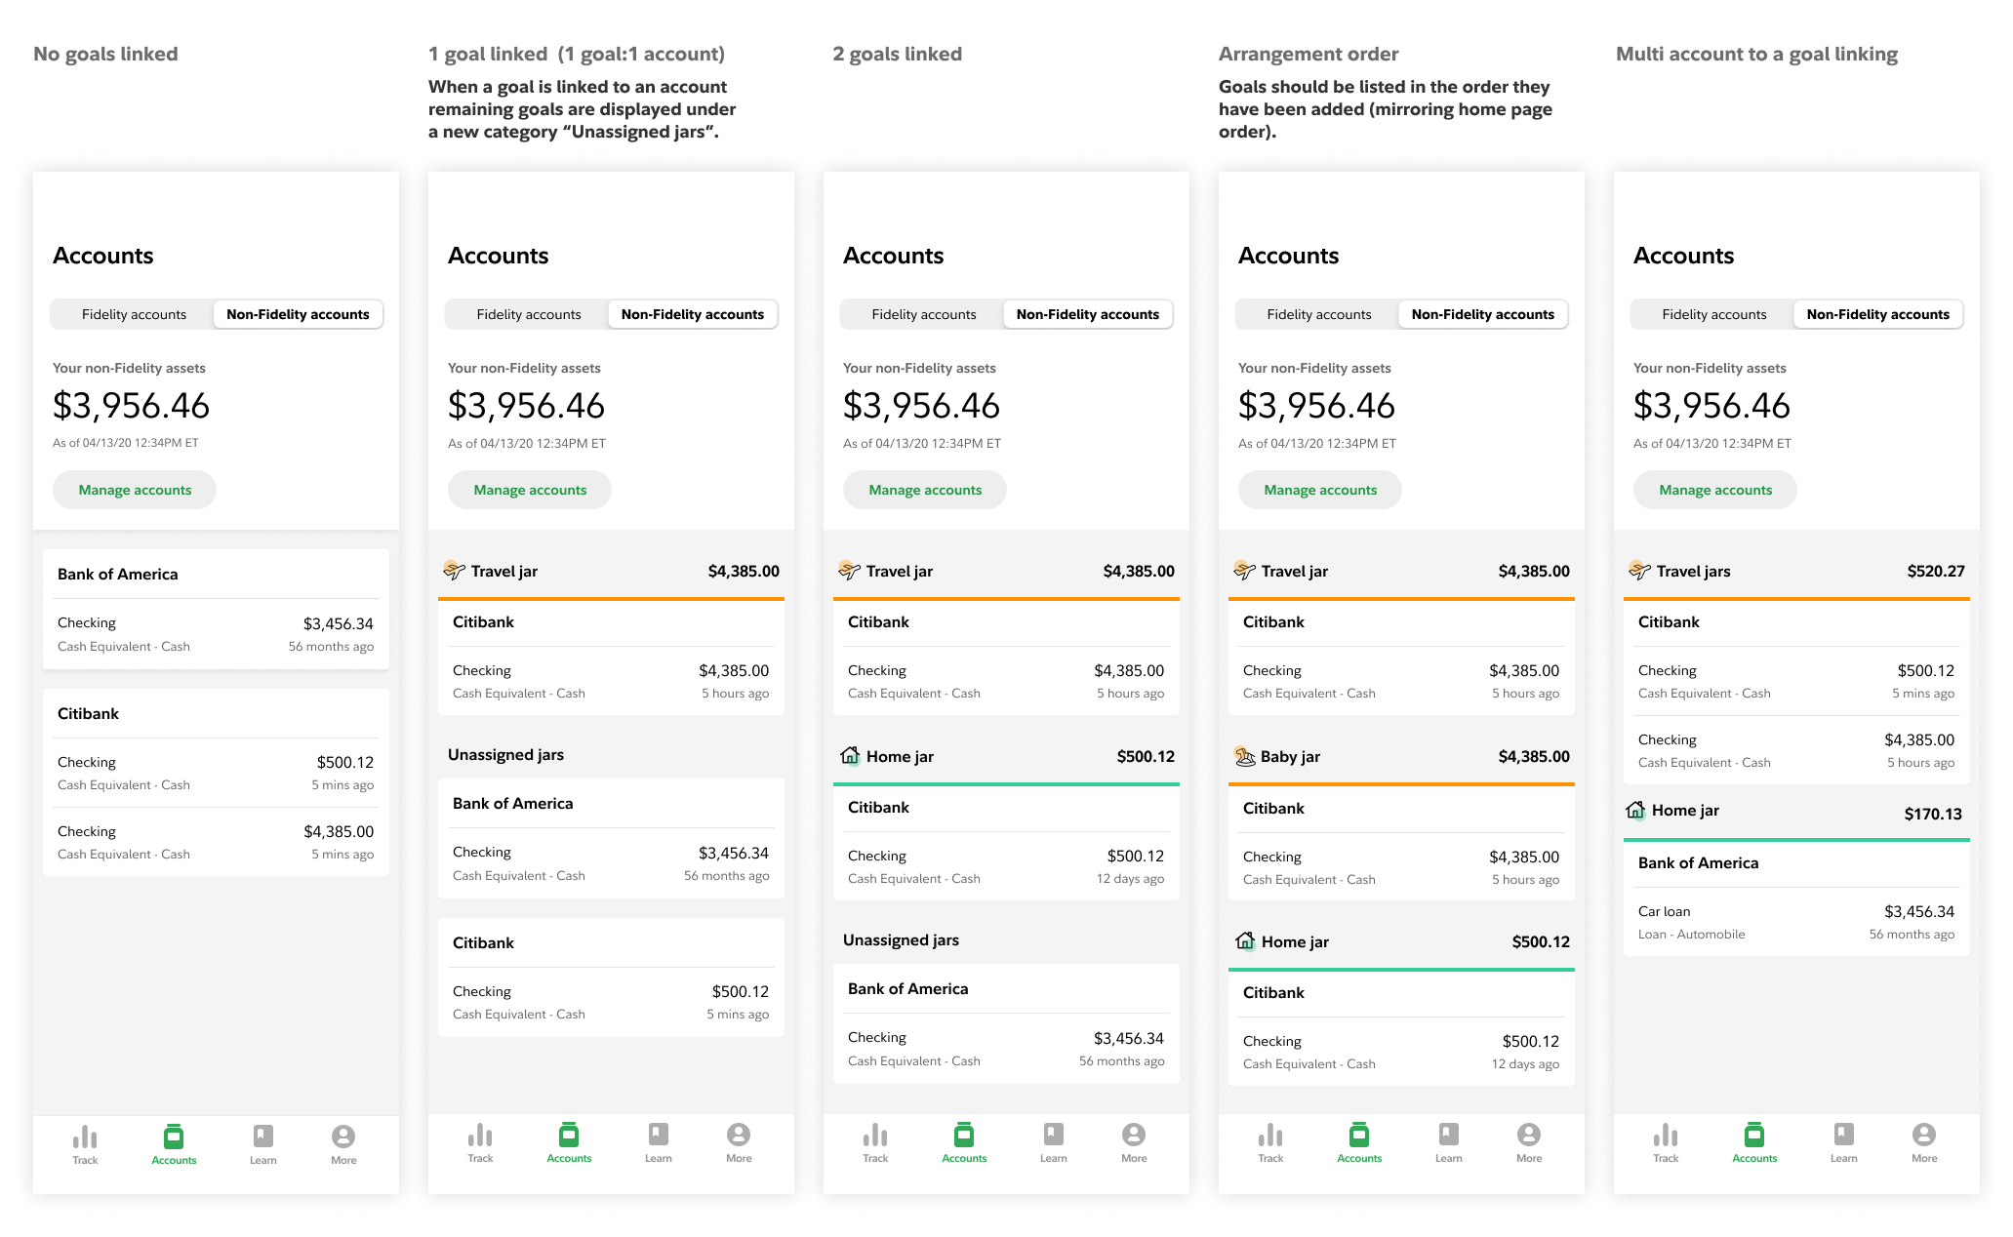Screen dimensions: 2013x1237
Task: Open Bank of America Checking in the leftmost screen
Action: click(216, 634)
